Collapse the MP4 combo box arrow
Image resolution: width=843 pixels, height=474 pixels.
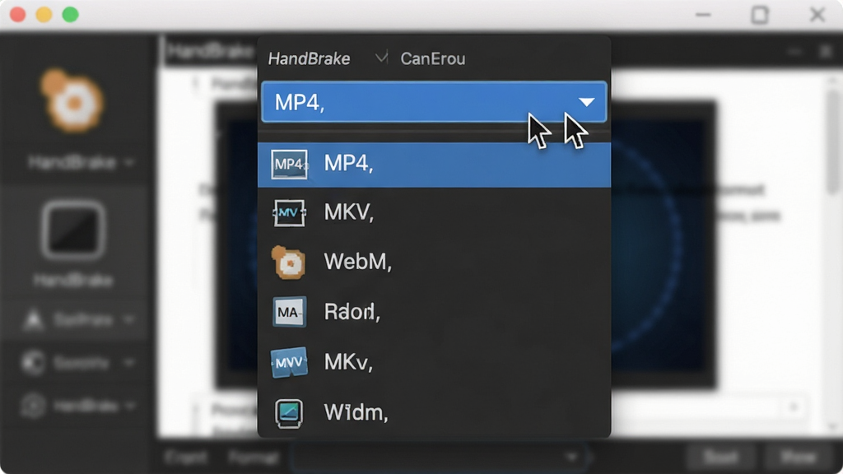point(586,101)
